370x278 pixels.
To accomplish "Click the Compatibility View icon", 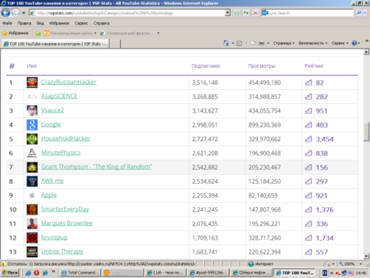I will [237, 13].
